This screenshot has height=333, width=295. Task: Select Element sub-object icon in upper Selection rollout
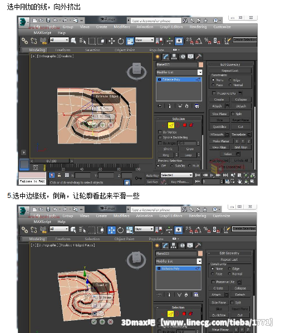coord(191,125)
